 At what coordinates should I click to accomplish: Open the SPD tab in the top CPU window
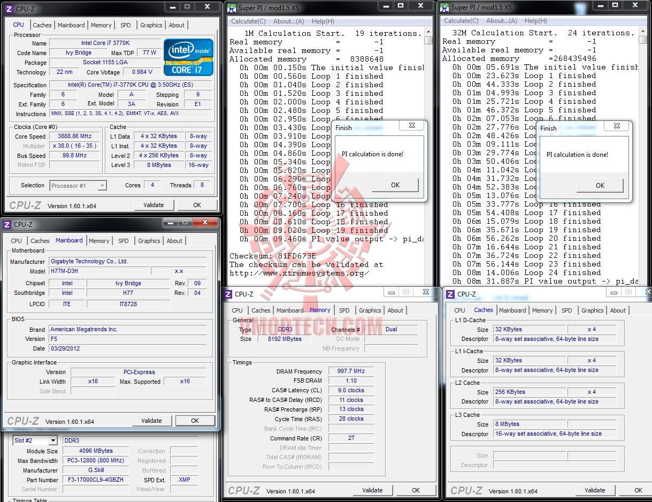[125, 25]
